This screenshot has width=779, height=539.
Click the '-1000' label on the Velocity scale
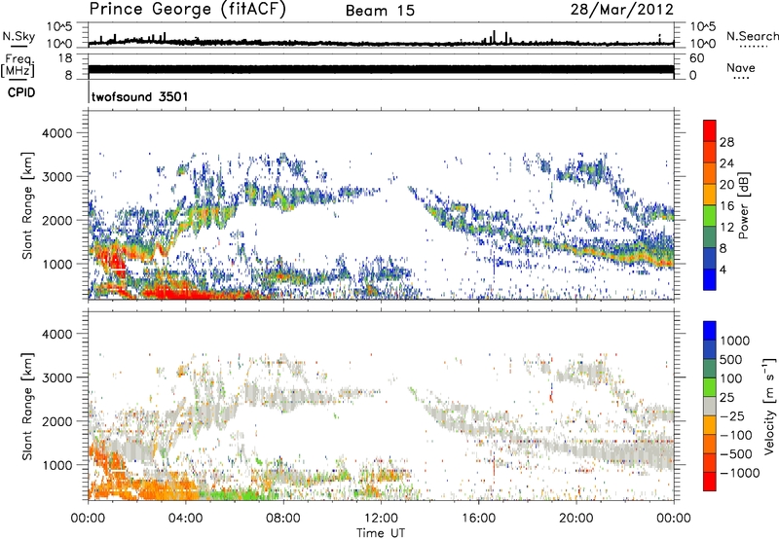tap(739, 473)
